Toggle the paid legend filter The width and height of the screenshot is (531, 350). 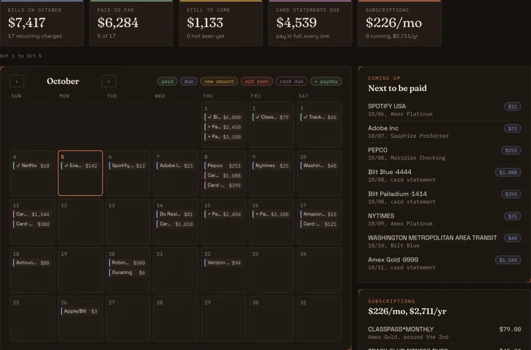[168, 81]
